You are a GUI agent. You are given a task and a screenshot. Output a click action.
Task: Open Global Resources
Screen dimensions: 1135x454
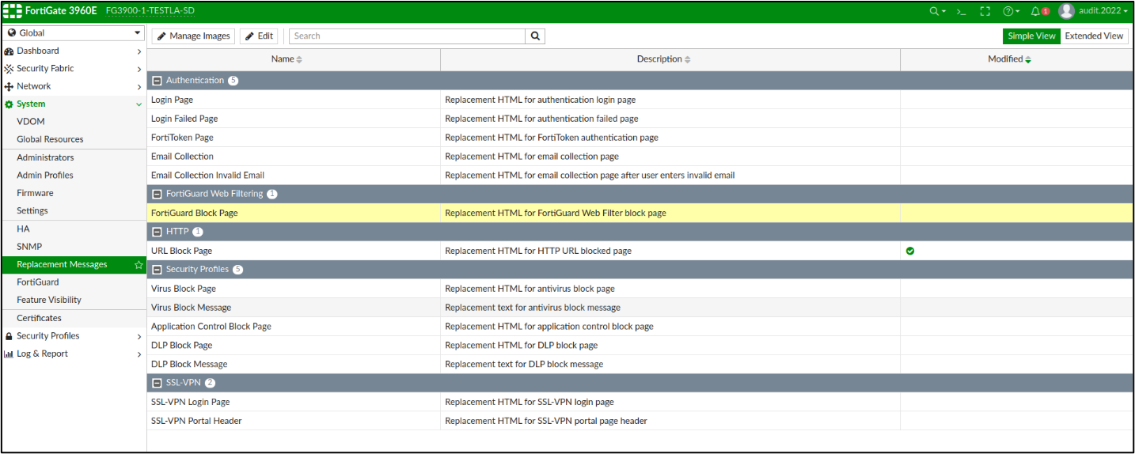point(74,139)
